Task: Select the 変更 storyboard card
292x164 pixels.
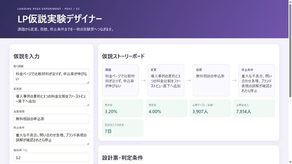Action: pyautogui.click(x=166, y=80)
